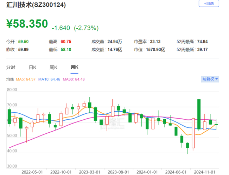Click the 2023-08-01 date axis label
This screenshot has width=229, height=175.
pos(119,172)
